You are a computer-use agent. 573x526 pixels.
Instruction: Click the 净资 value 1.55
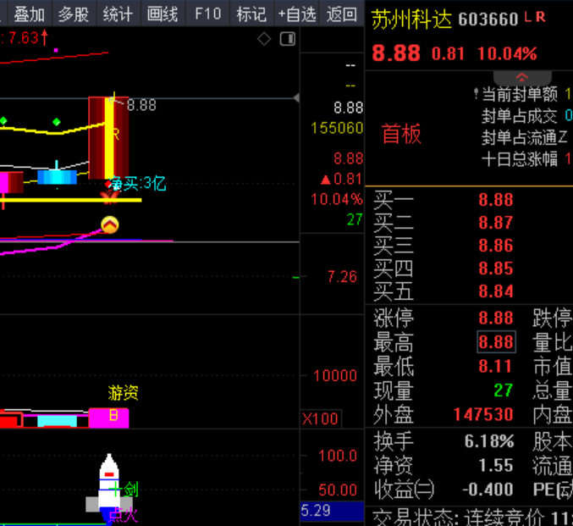click(496, 465)
